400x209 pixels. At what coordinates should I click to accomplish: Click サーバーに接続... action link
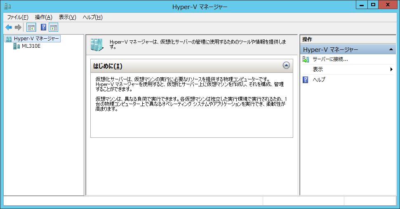pyautogui.click(x=330, y=59)
